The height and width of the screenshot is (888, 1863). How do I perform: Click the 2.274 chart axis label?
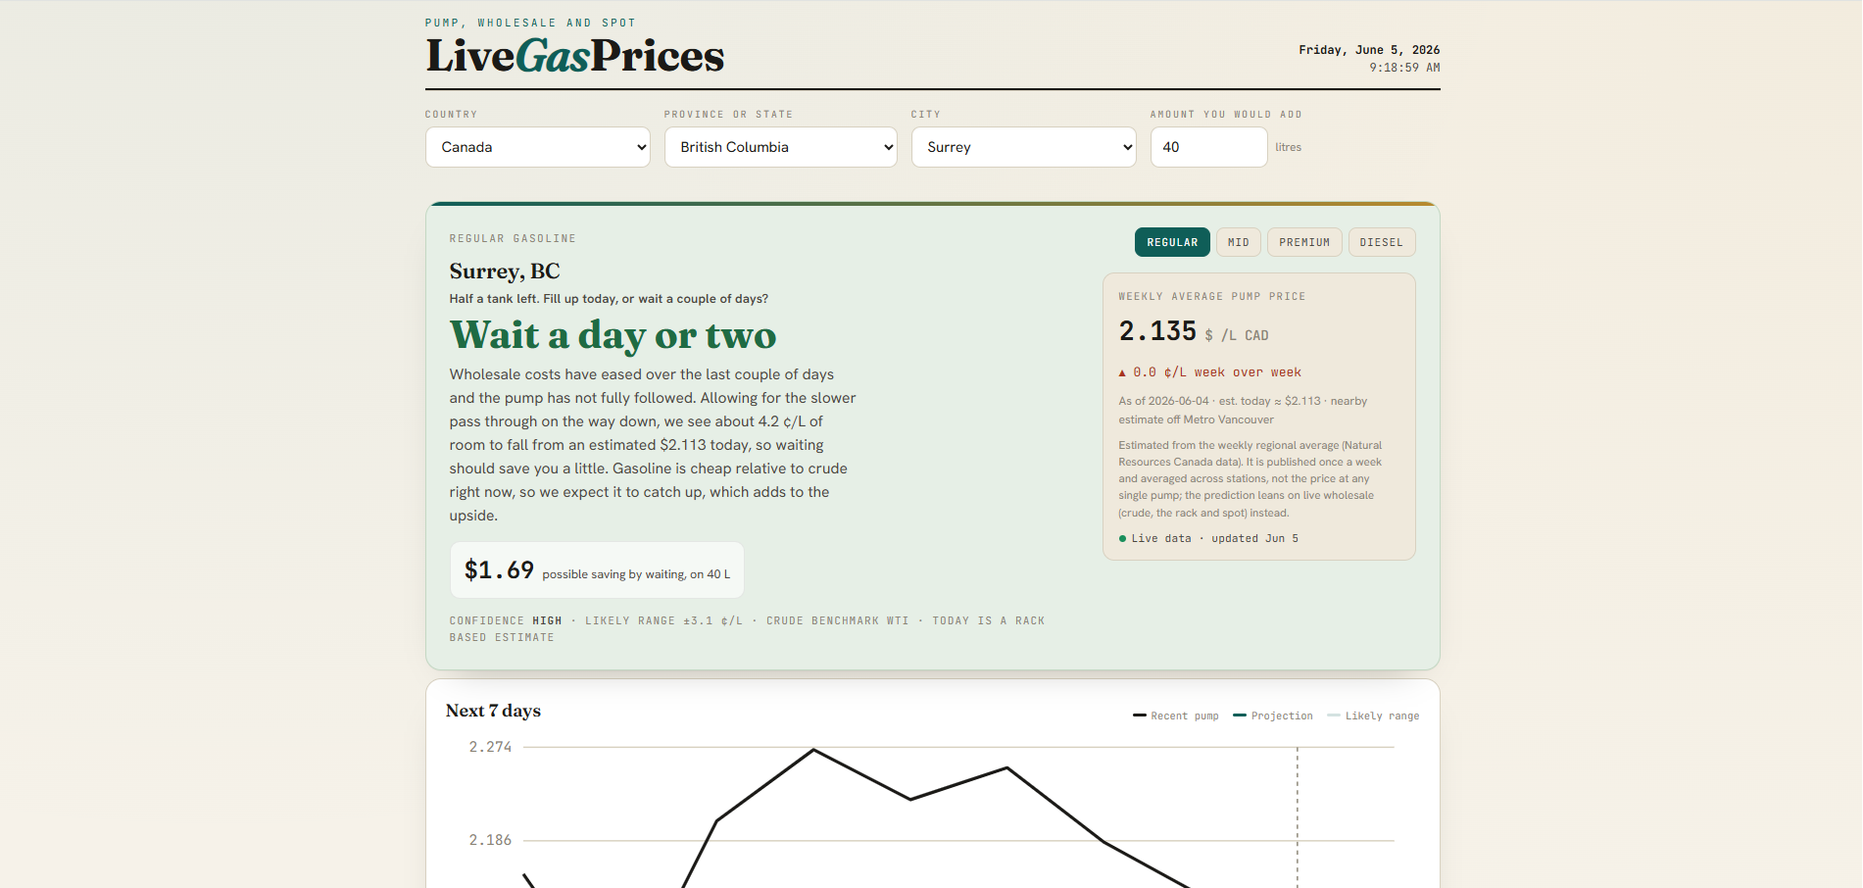tap(490, 747)
